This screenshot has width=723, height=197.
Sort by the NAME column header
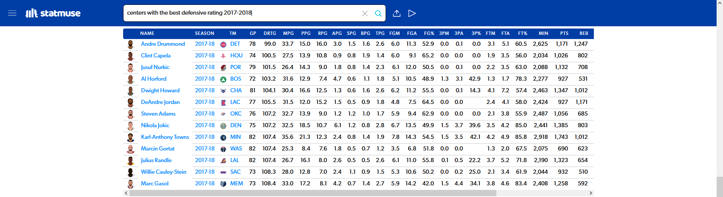click(147, 33)
